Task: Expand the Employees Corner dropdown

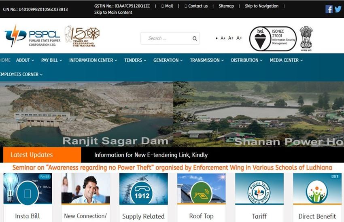Action: pos(21,74)
